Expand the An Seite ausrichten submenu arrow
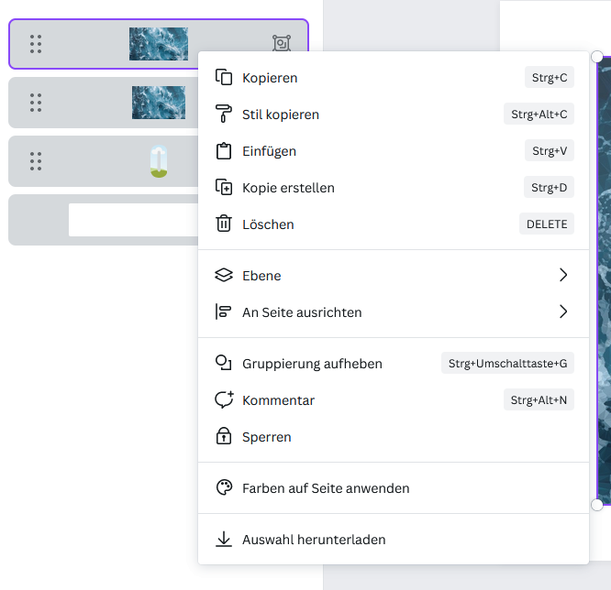 (563, 312)
